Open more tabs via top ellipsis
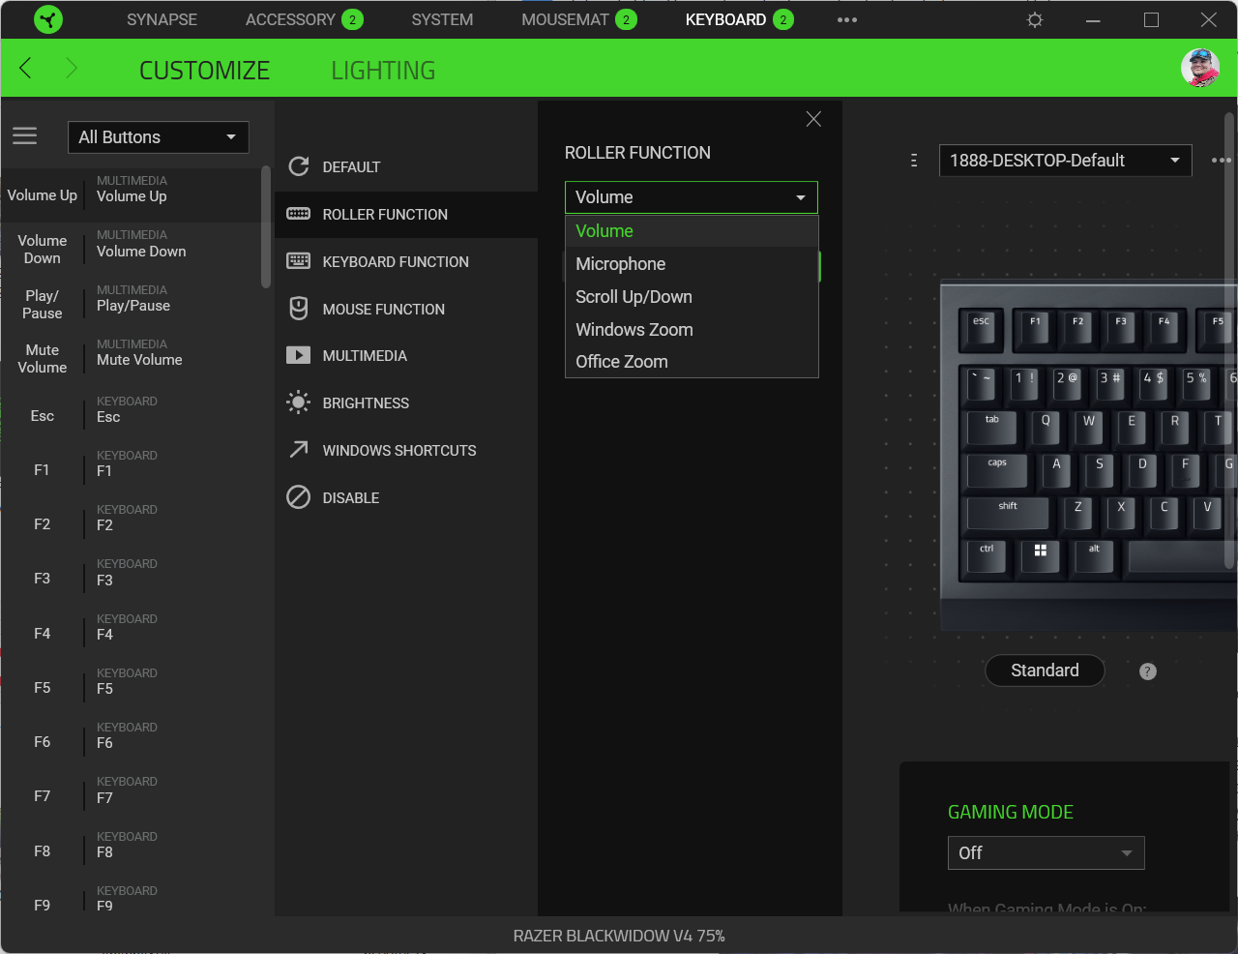The image size is (1238, 954). (x=847, y=19)
